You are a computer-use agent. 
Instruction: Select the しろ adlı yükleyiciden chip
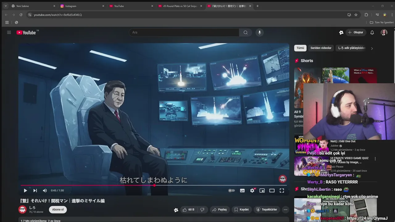351,48
